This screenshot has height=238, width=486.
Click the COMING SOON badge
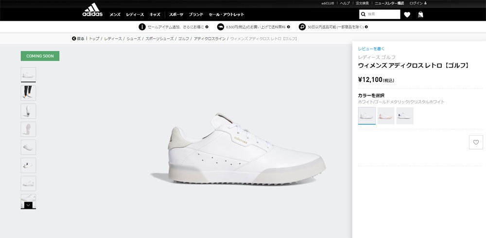[40, 56]
